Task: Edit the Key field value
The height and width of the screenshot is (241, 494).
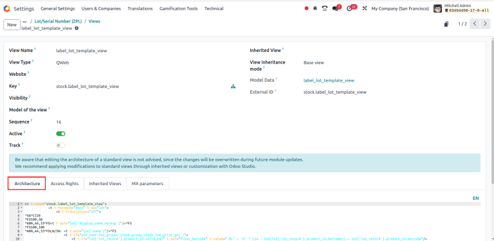Action: pos(142,87)
